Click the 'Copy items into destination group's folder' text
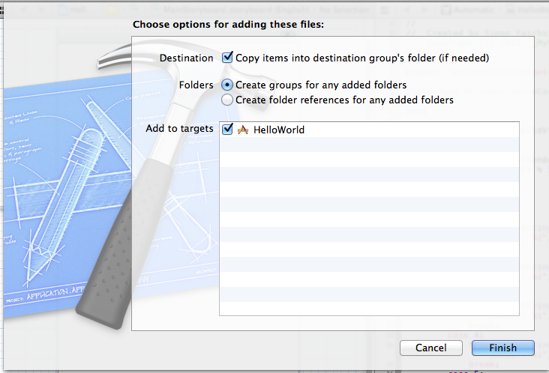 pos(362,58)
